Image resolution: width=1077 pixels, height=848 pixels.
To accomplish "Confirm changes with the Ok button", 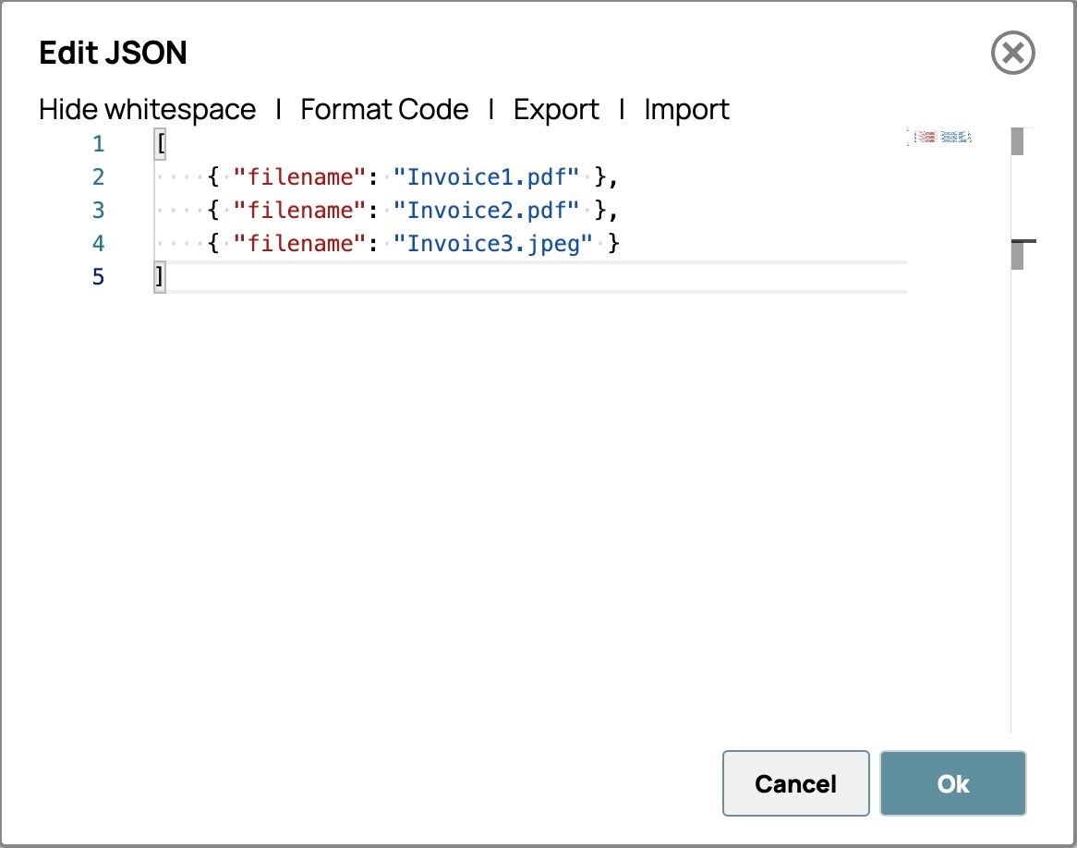I will [x=952, y=783].
